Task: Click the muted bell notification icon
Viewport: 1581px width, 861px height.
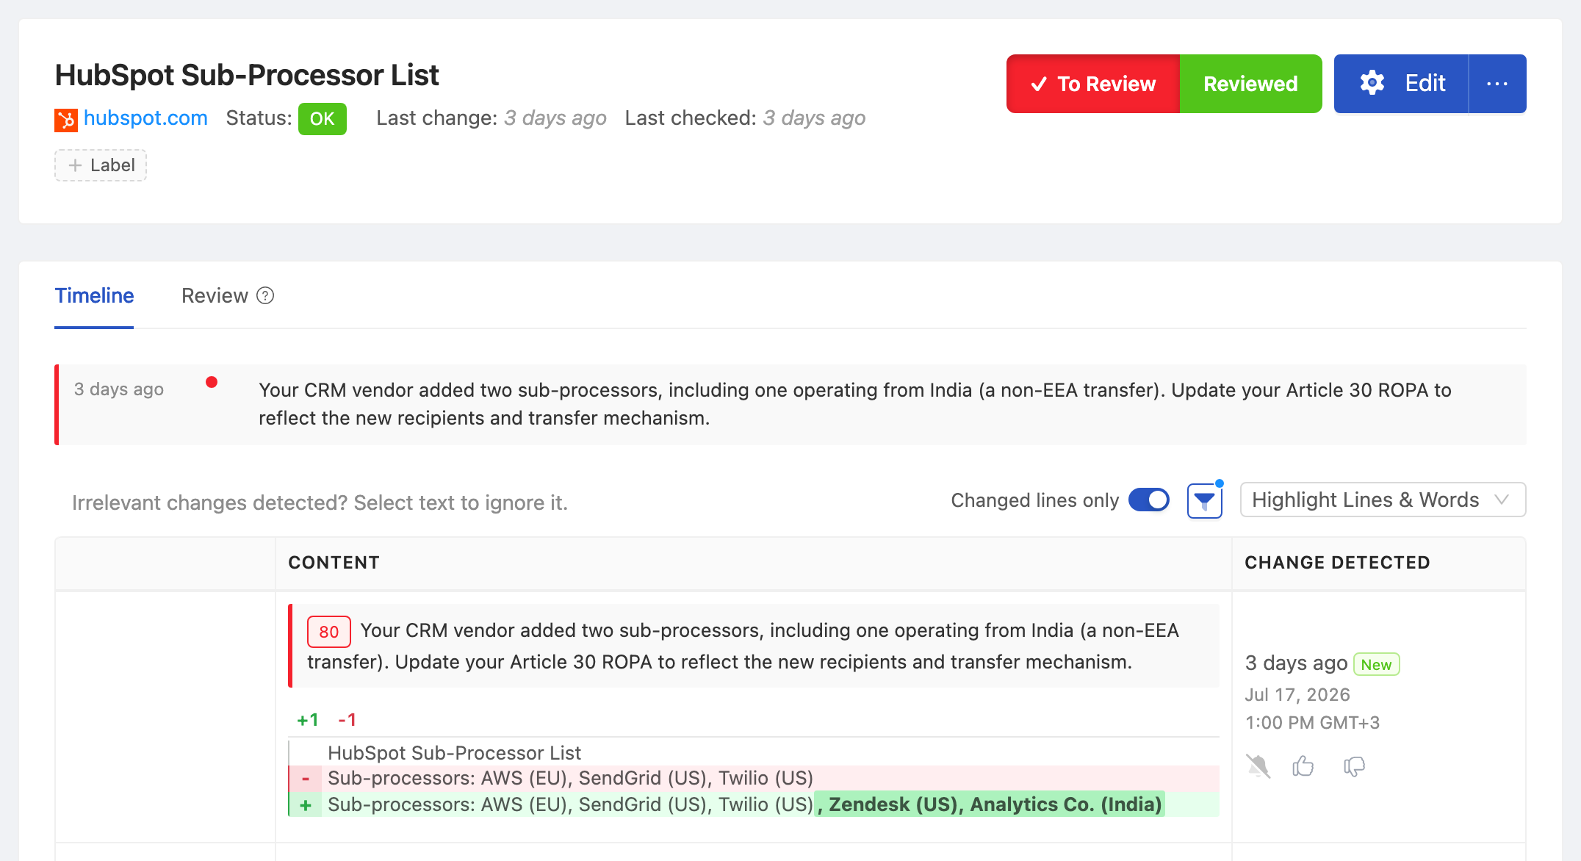Action: coord(1258,766)
